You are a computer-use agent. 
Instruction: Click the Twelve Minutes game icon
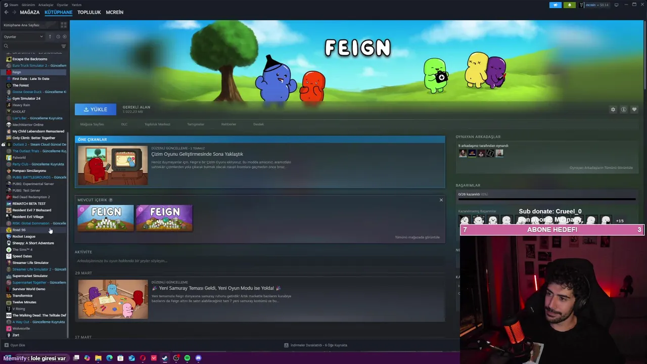pyautogui.click(x=9, y=302)
